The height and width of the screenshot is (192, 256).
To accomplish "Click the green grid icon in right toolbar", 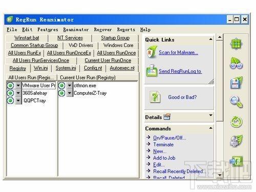I will (236, 44).
